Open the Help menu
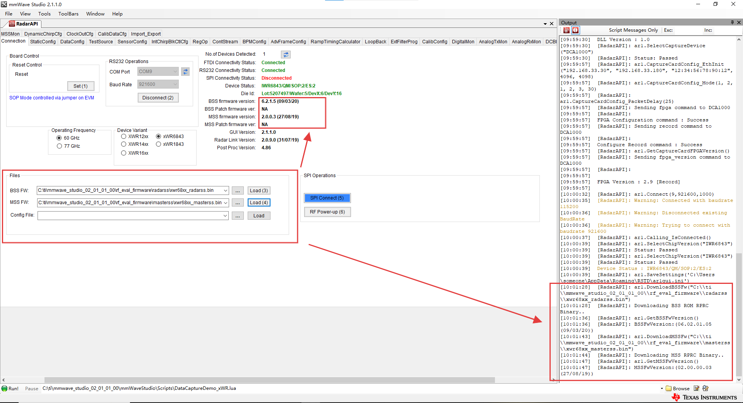Screen dimensions: 743x403 (117, 14)
